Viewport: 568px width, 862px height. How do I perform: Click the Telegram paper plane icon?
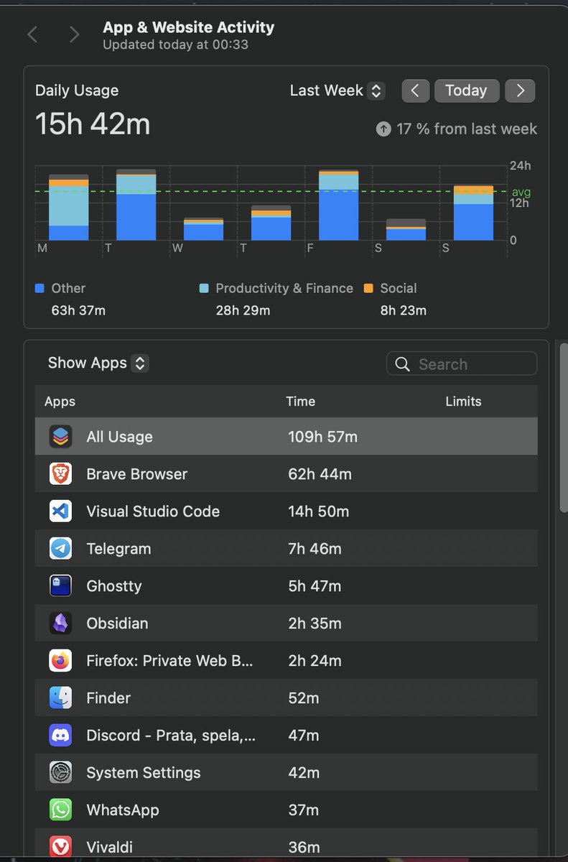click(60, 549)
